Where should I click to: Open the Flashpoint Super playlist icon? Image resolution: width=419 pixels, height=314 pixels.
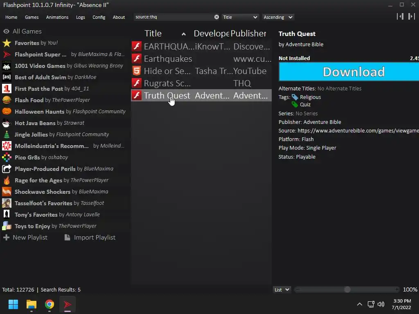point(7,54)
